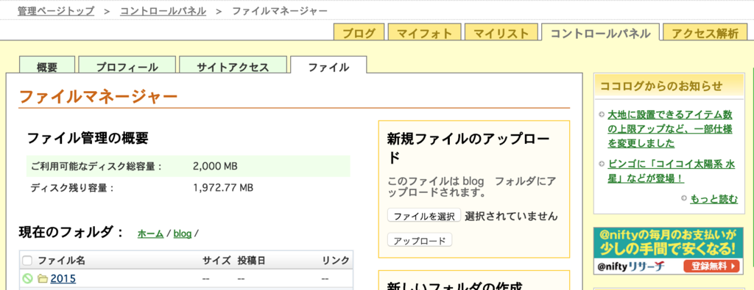Image resolution: width=754 pixels, height=290 pixels.
Task: Select the コントロールパネル tab
Action: [601, 32]
